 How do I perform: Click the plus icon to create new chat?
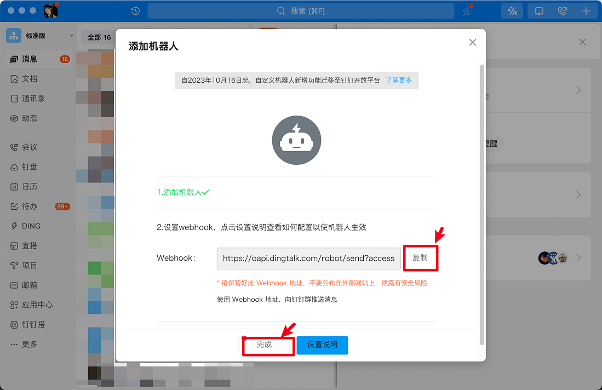pyautogui.click(x=586, y=11)
